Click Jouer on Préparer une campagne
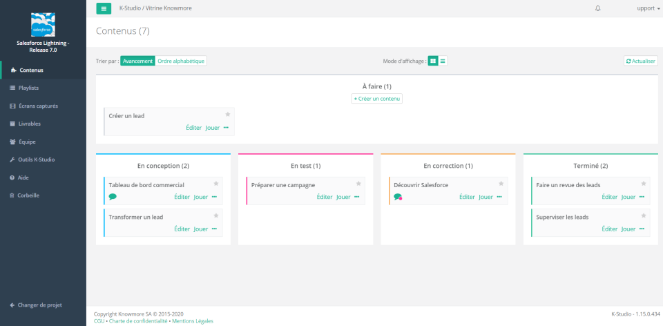The width and height of the screenshot is (663, 326). coord(343,197)
